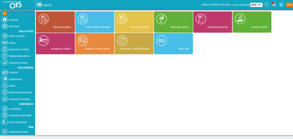Open contratti e abbonamenti tile
This screenshot has width=293, height=139.
click(x=134, y=44)
